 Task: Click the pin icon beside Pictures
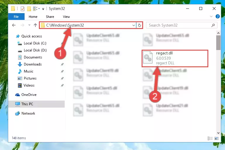62,78
